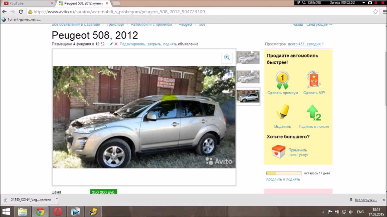Go to Следующее listing

click(320, 24)
